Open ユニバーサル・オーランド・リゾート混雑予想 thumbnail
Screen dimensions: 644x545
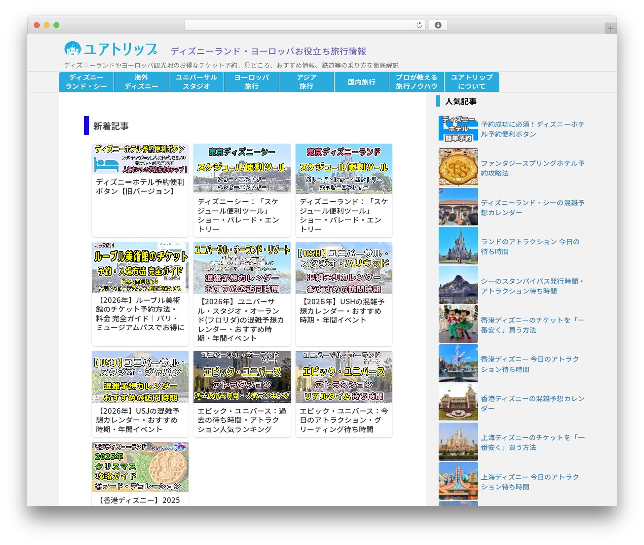coord(242,268)
